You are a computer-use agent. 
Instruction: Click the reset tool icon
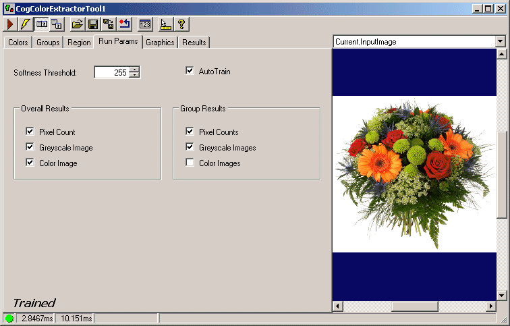[124, 24]
